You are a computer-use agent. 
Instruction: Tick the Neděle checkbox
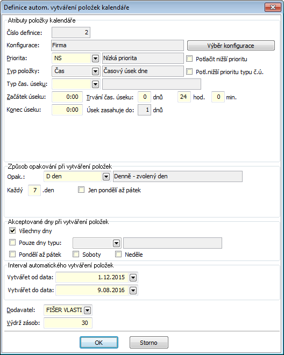click(x=118, y=254)
